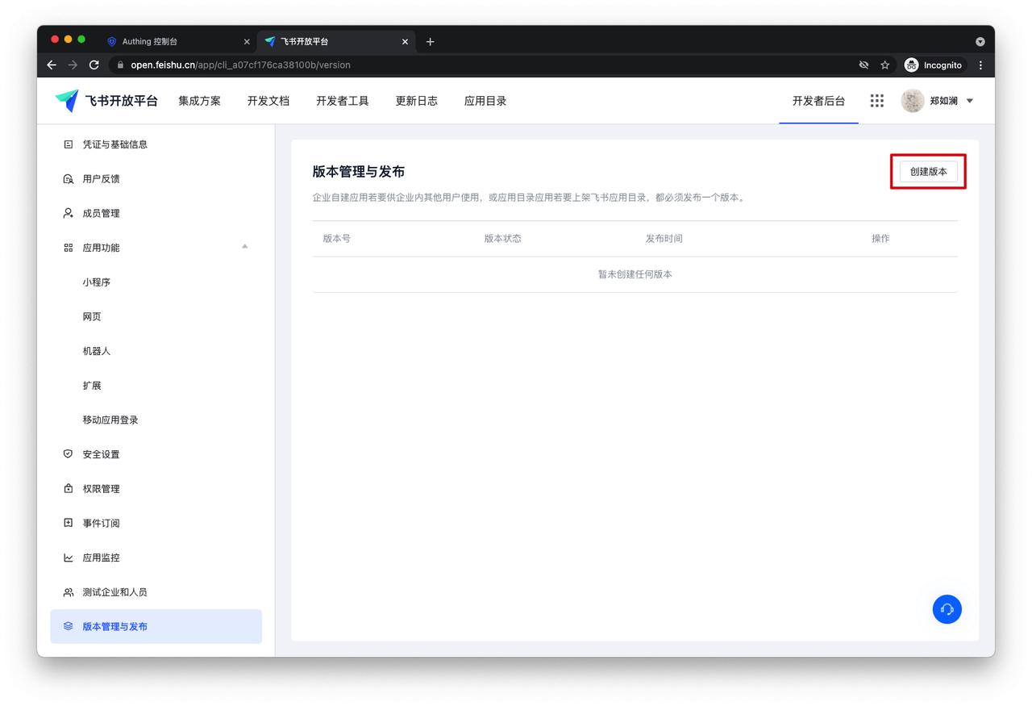Screen dimensions: 1032x706
Task: Select the 凭证与基础信息 sidebar icon
Action: tap(68, 144)
